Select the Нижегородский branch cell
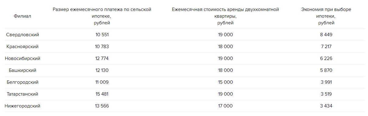This screenshot has width=368, height=116. (x=22, y=106)
